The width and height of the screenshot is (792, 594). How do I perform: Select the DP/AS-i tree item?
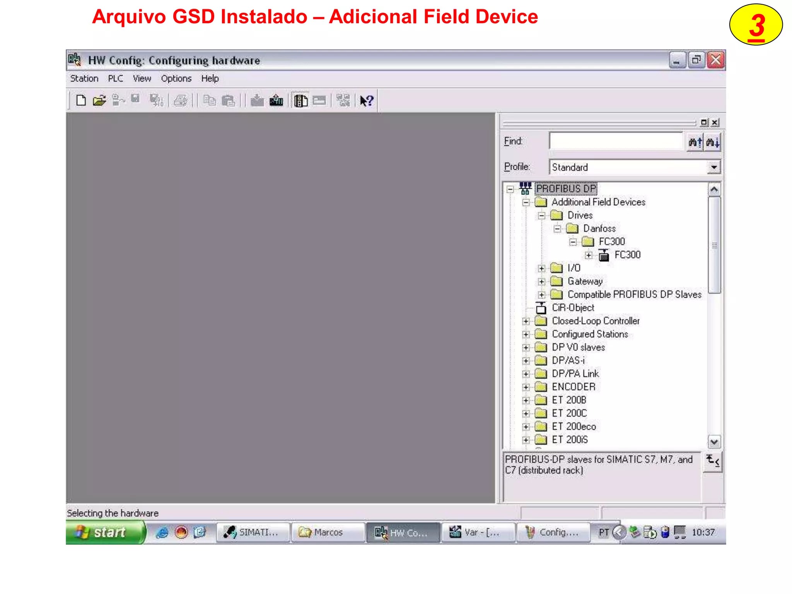point(568,360)
